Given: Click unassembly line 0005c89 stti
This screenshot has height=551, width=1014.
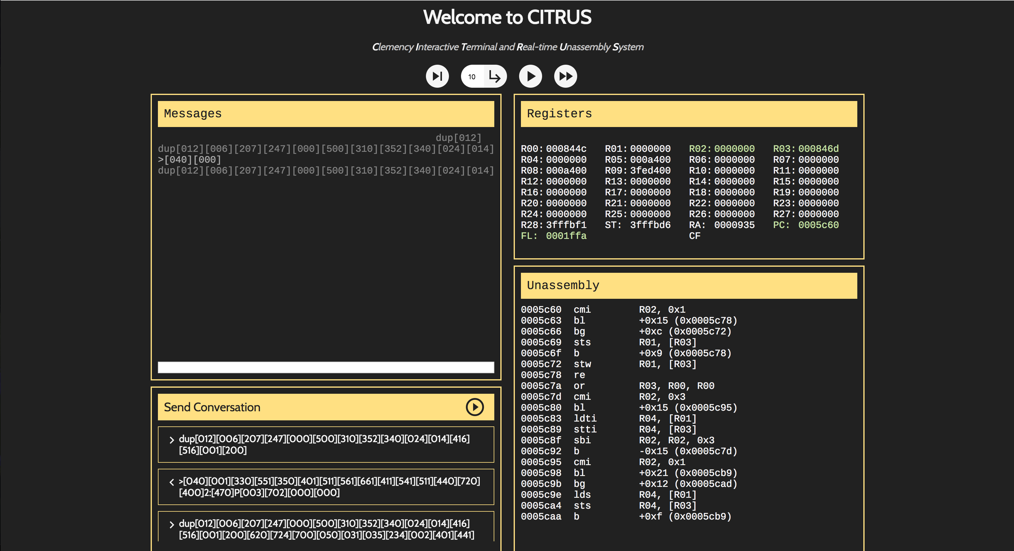Looking at the screenshot, I should pos(609,429).
